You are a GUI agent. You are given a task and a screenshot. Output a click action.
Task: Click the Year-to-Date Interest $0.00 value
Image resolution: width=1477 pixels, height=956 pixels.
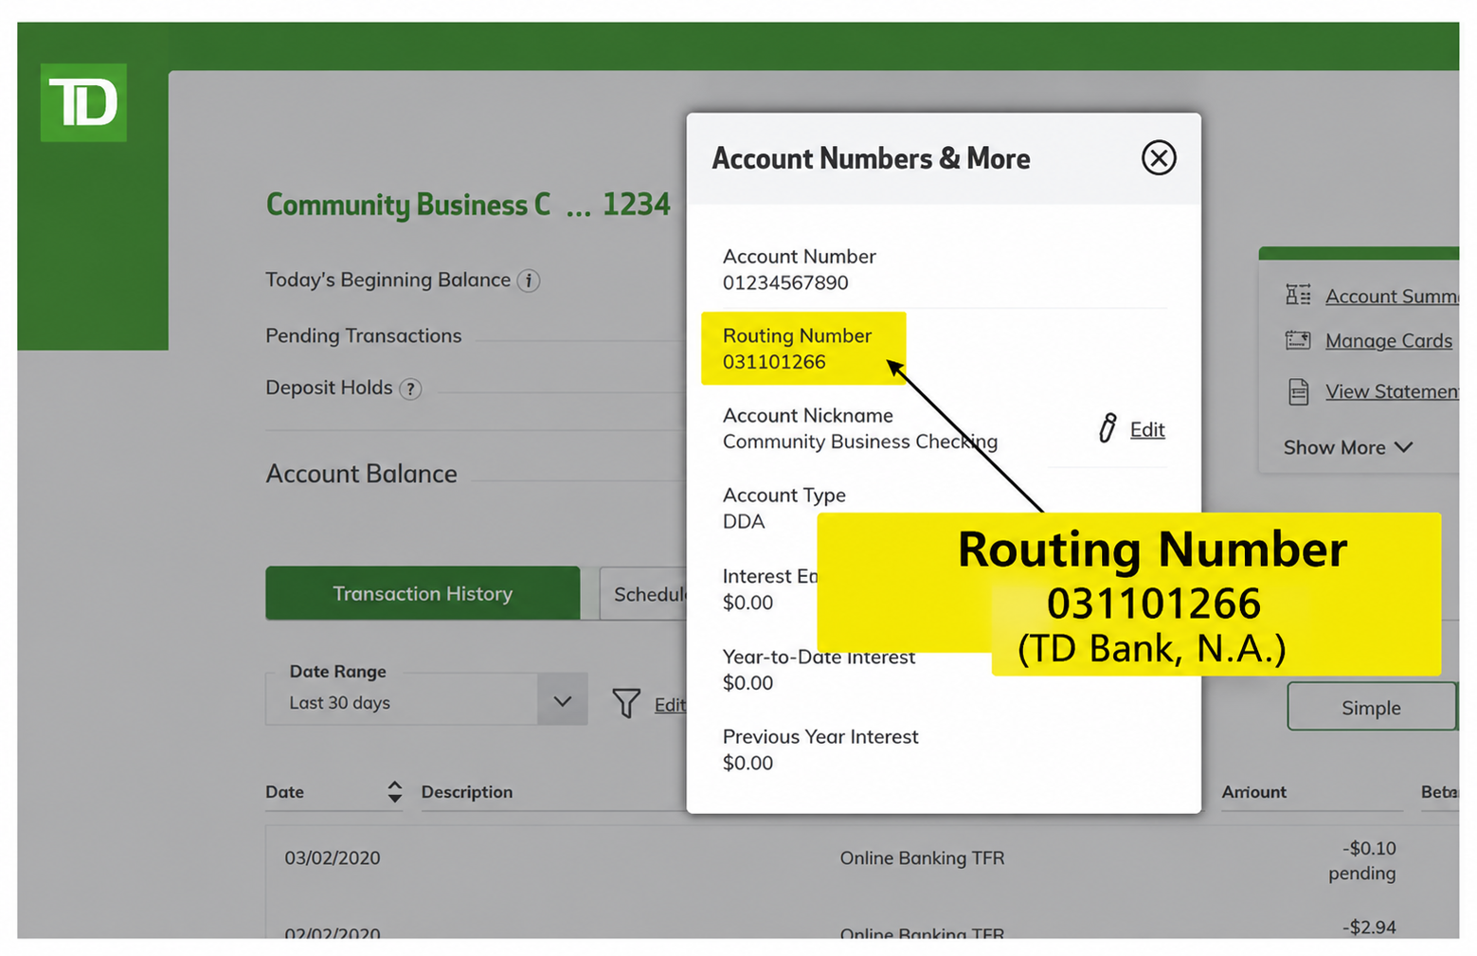pos(748,682)
